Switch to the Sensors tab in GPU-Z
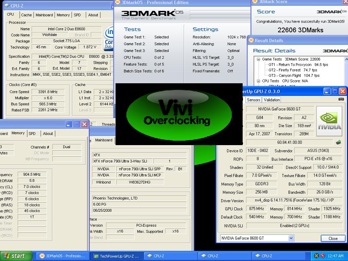 coord(254,100)
